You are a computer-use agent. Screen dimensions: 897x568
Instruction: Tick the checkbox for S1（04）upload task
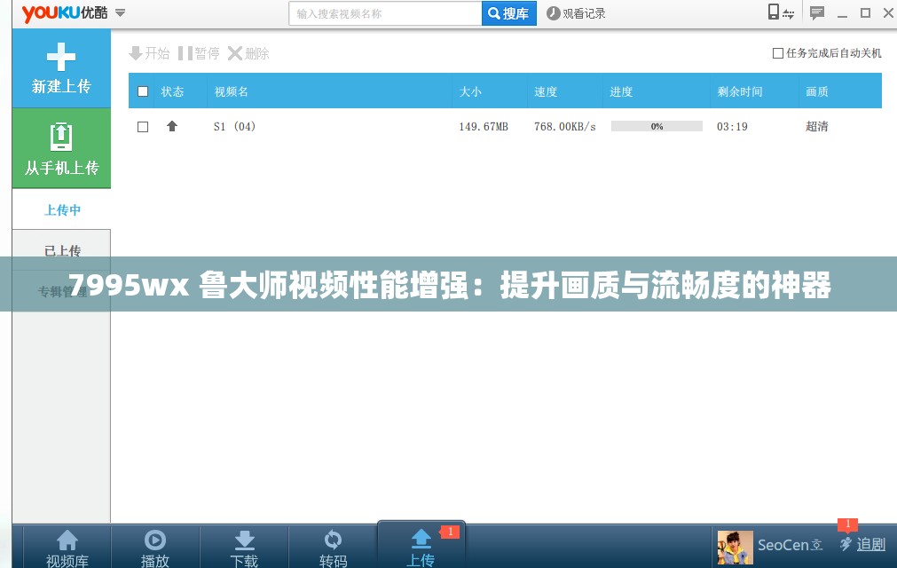click(142, 126)
